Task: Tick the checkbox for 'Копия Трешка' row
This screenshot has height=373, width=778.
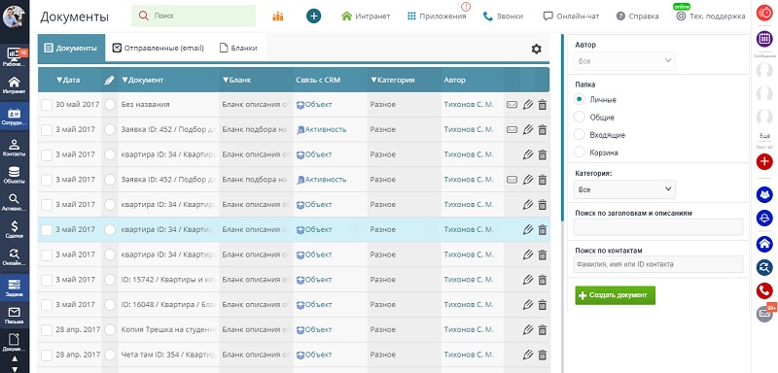Action: (47, 330)
